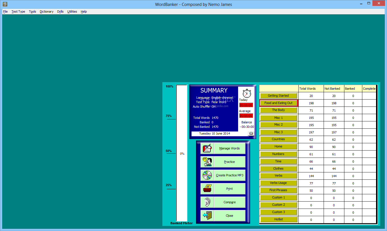Click the Banked column header
Screen dimensions: 387x231
point(353,89)
